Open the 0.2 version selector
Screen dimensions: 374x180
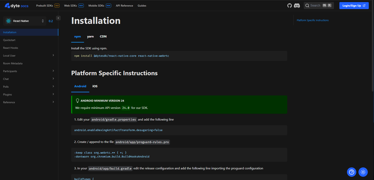click(x=51, y=21)
